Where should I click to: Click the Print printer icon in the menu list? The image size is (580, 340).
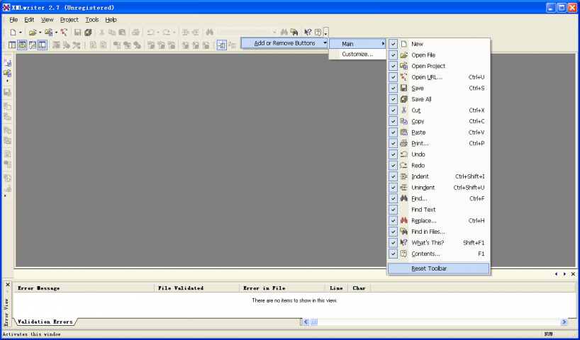(403, 143)
